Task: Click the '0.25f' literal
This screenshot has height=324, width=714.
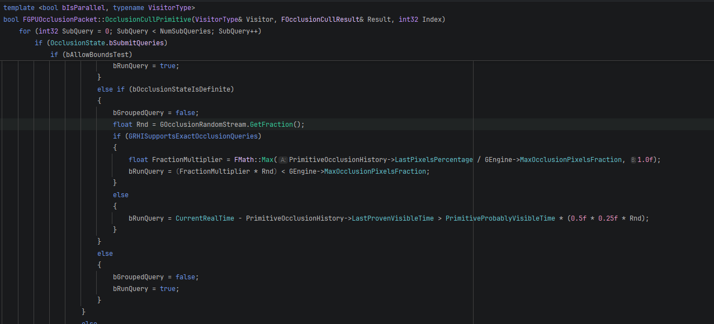Action: (608, 218)
